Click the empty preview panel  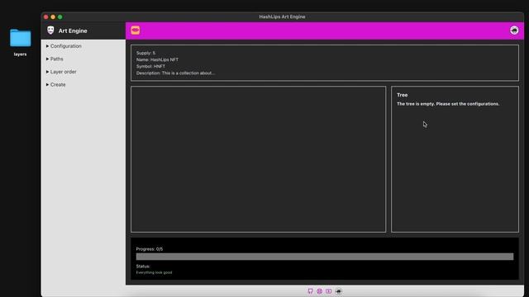pyautogui.click(x=258, y=159)
